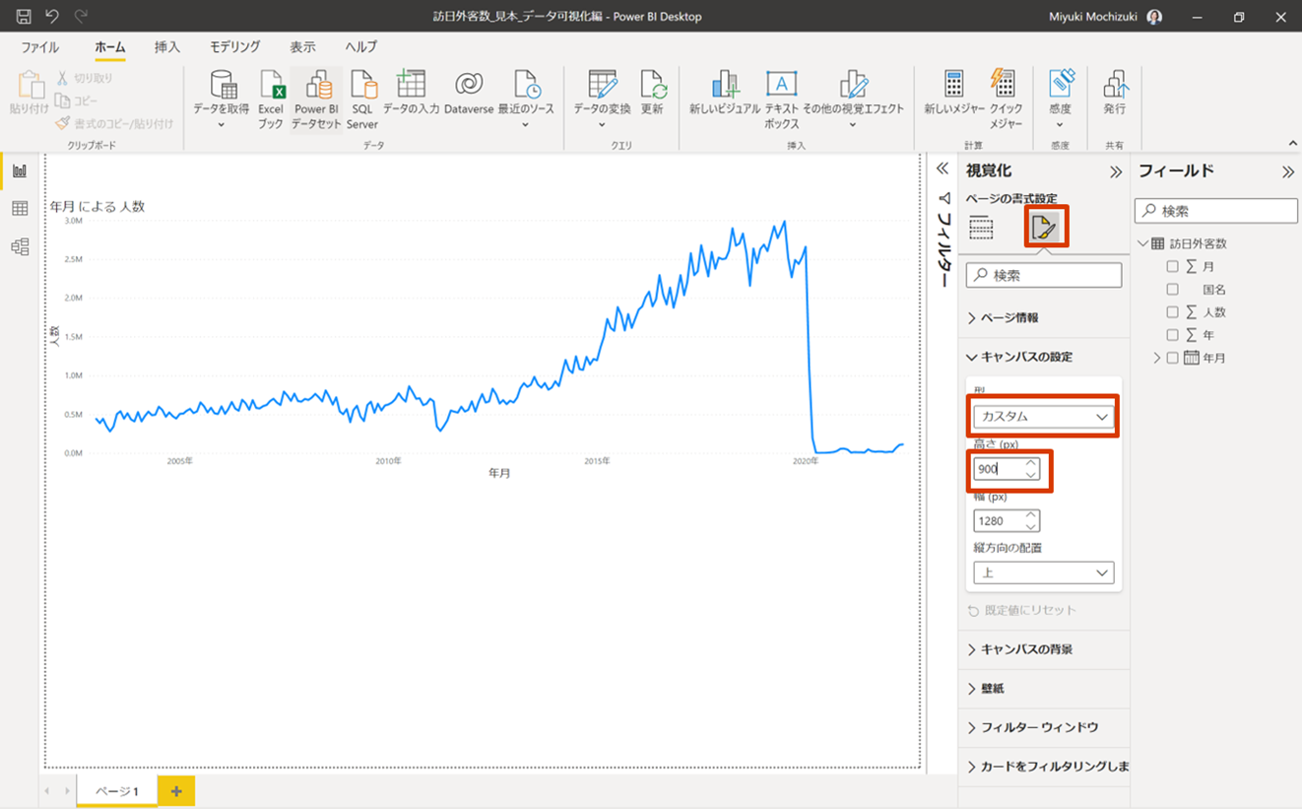Check the 国名 field checkbox
Viewport: 1302px width, 809px height.
[x=1172, y=290]
